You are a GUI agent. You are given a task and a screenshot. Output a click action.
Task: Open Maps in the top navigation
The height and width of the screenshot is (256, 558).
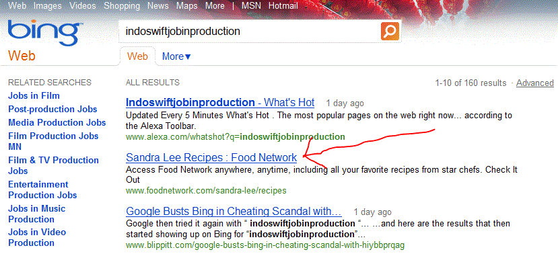click(x=187, y=6)
